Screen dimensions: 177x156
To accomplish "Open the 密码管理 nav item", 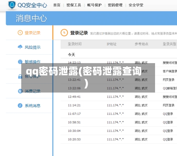I will point(115,5).
